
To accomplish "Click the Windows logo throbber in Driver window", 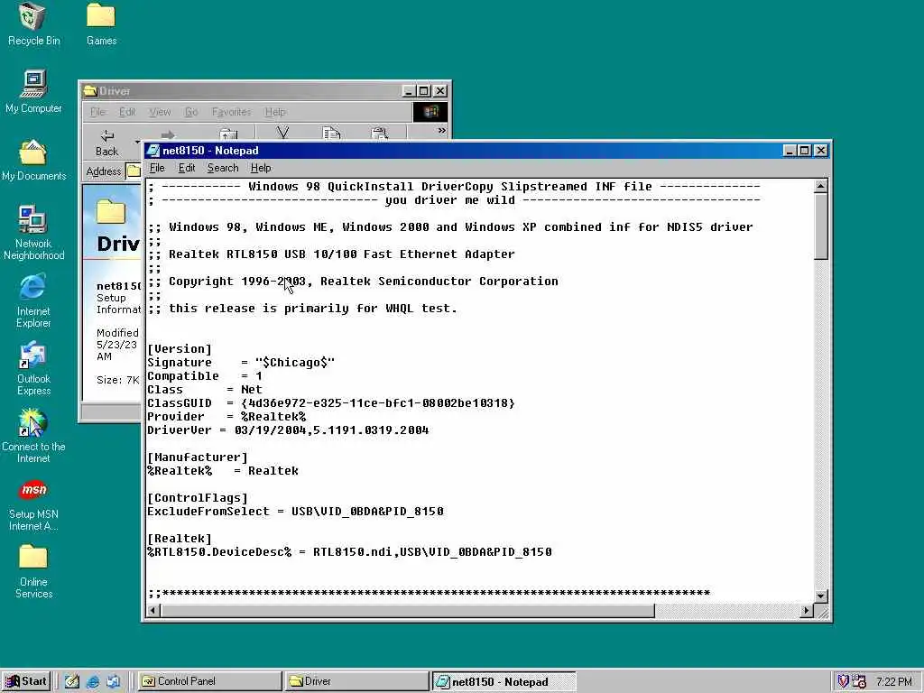I will [x=430, y=112].
